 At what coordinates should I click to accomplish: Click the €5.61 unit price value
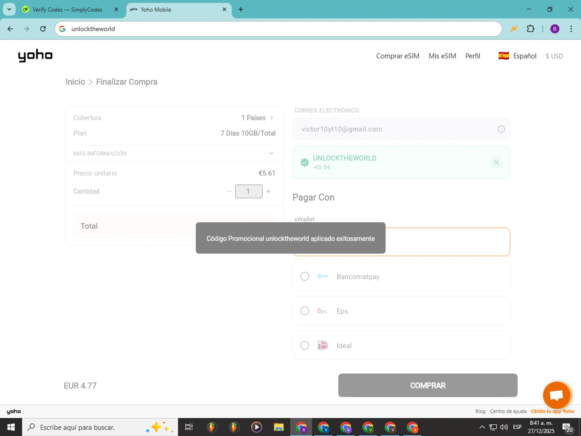point(267,173)
